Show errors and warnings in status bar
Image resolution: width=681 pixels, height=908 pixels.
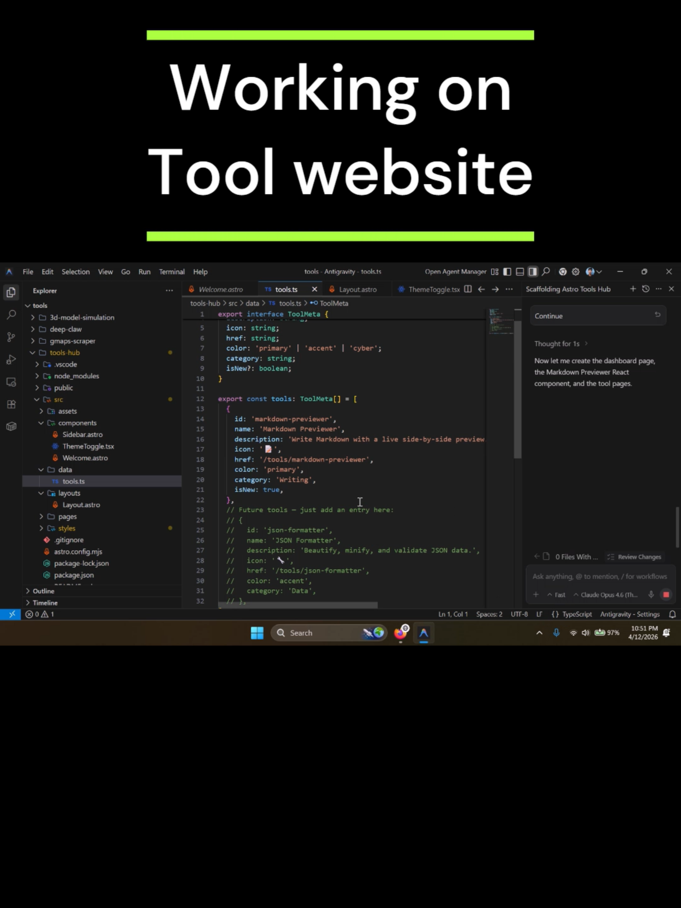(x=40, y=614)
